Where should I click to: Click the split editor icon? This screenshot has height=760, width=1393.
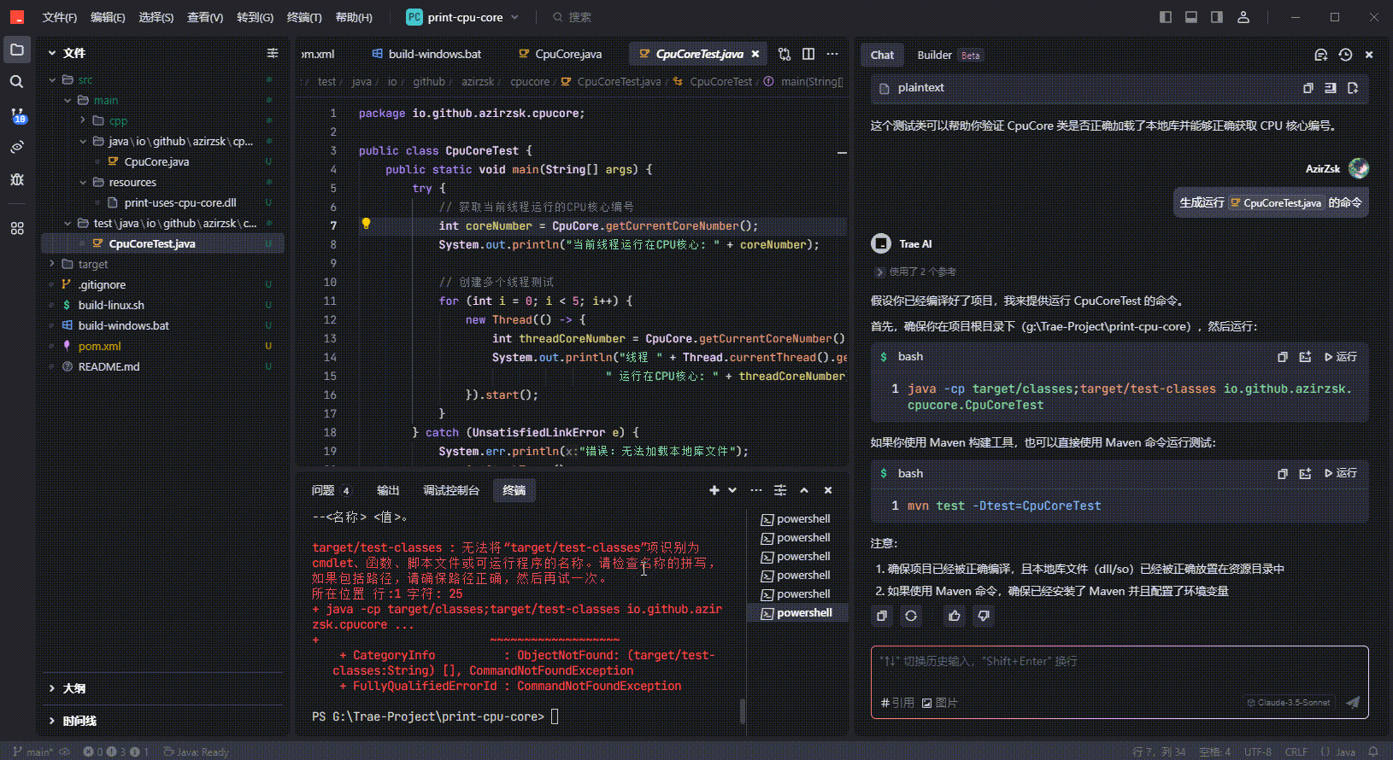(x=808, y=54)
